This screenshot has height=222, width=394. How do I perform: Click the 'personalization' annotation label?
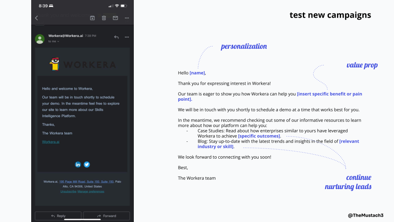point(244,46)
